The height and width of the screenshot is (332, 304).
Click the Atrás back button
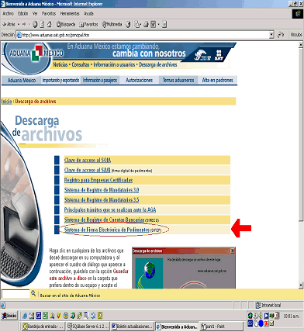[x=9, y=24]
